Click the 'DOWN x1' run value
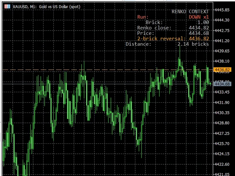The image size is (235, 176). (x=199, y=17)
